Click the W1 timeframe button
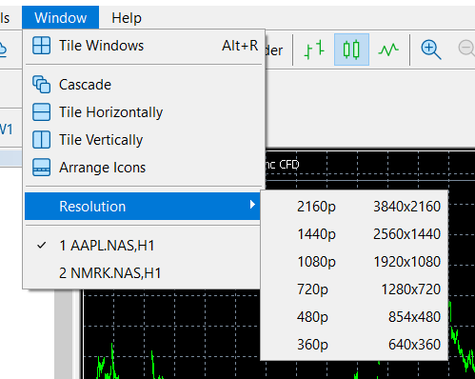 [x=6, y=130]
